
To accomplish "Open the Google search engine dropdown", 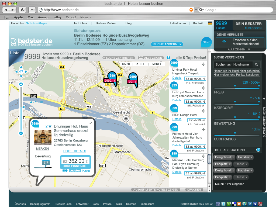I will pos(201,10).
